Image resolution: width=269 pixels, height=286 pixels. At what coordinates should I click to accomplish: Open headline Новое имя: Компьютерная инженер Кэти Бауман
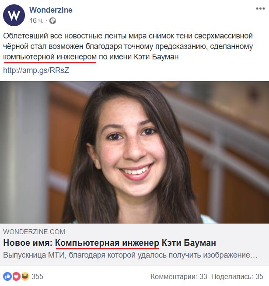coord(110,243)
